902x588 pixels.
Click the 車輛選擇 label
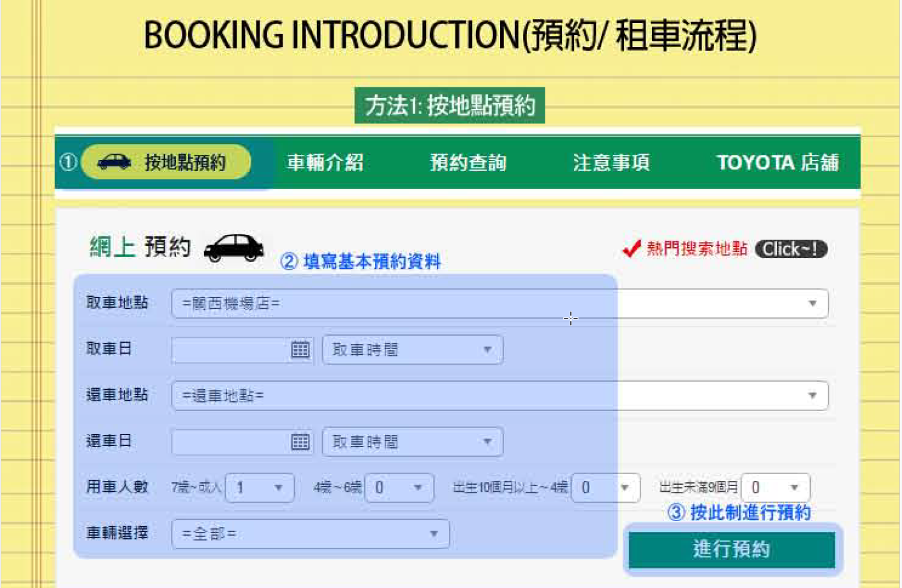click(x=117, y=533)
